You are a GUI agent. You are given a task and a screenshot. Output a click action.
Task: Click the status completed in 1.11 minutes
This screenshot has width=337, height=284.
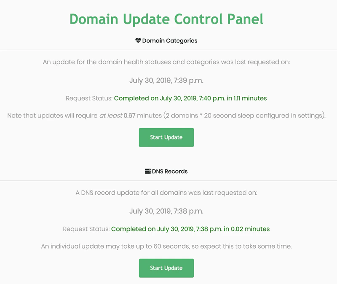click(x=190, y=98)
